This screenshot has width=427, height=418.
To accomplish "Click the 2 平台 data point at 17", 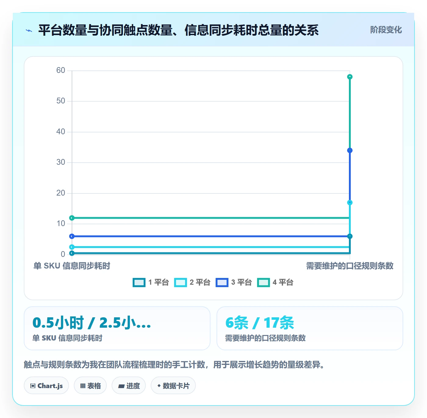I will 350,203.
